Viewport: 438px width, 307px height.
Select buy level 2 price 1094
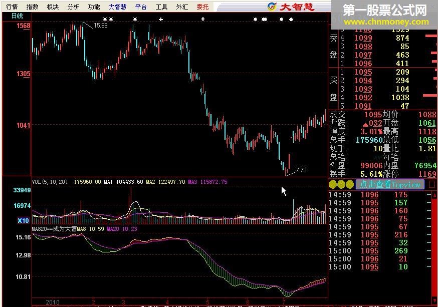point(363,80)
